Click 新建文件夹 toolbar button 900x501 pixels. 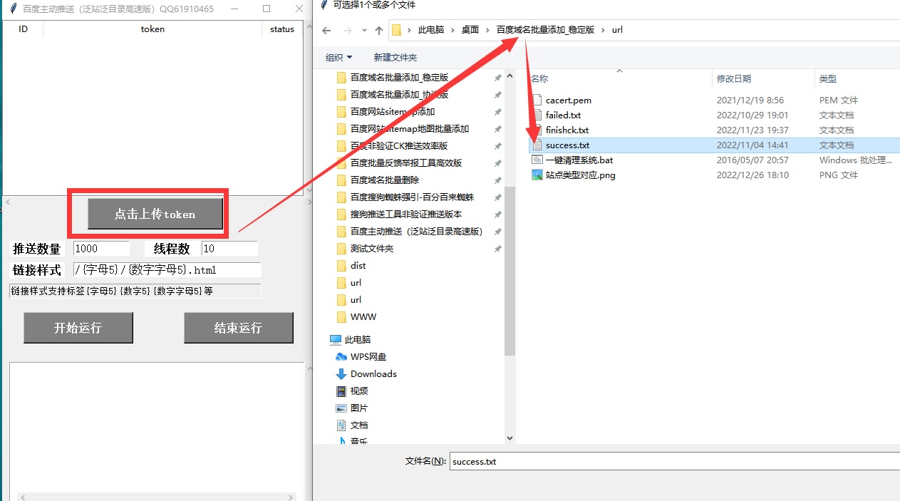point(395,57)
